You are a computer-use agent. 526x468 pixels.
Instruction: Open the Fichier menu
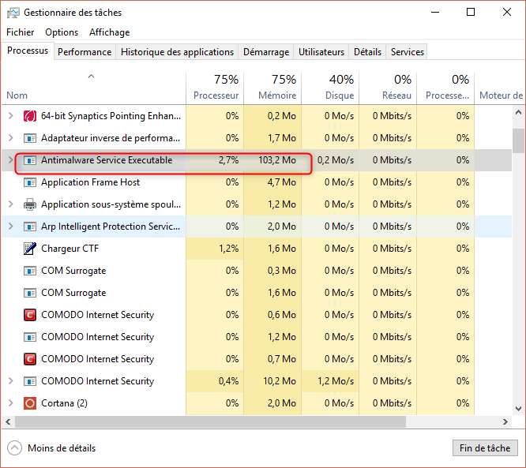(20, 32)
